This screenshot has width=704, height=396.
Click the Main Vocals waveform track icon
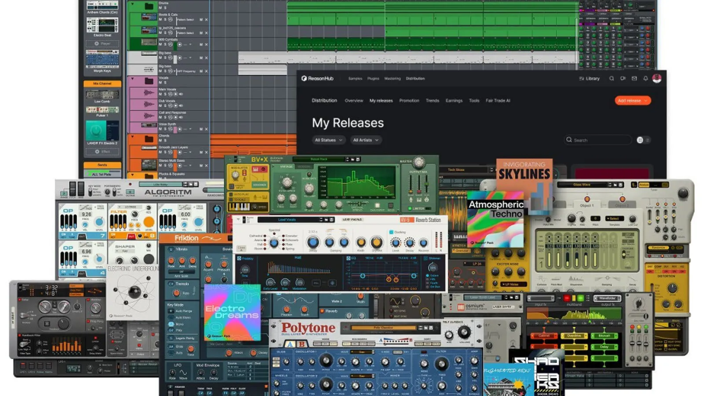point(149,92)
